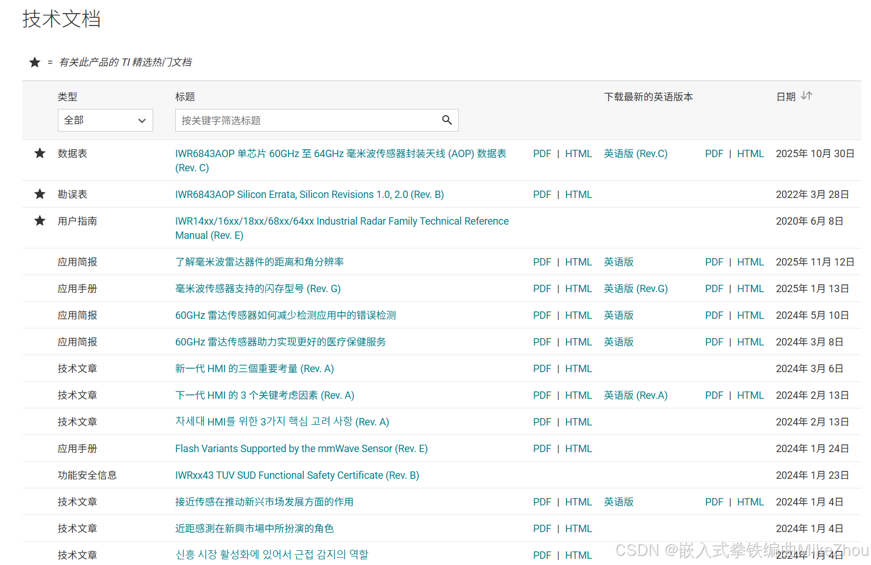This screenshot has height=565, width=871.
Task: Click HTML link for 차세대 HMI row
Action: click(578, 422)
